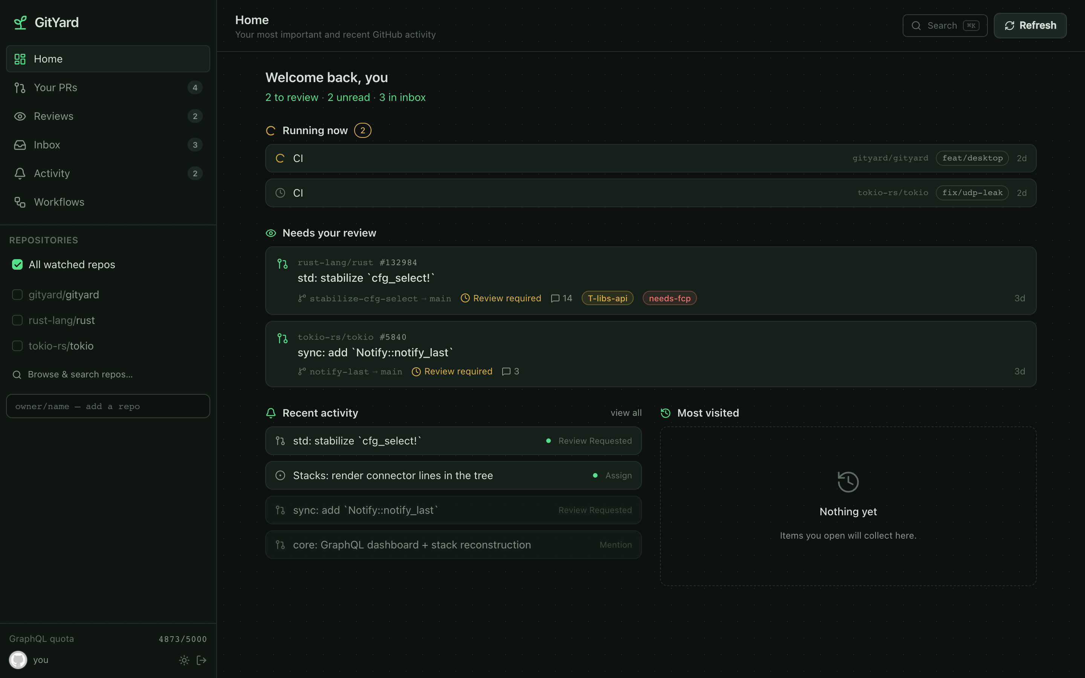Click the queued clock icon on tokio CI
This screenshot has width=1085, height=678.
pos(280,193)
